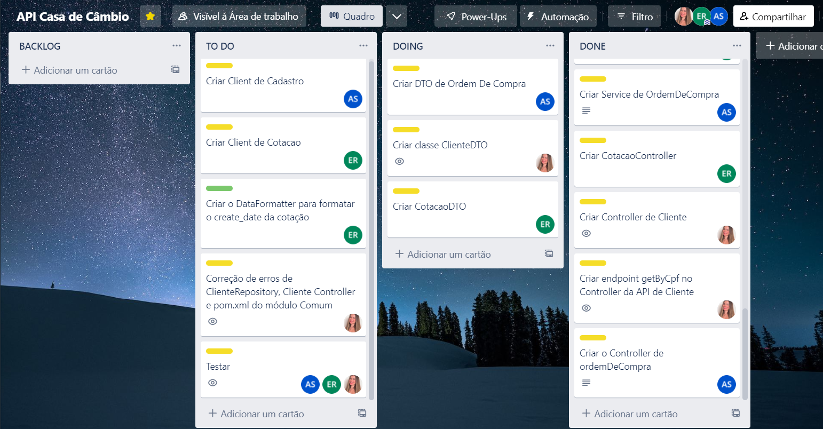Open the Automação menu
Viewport: 823px width, 429px height.
coord(558,16)
